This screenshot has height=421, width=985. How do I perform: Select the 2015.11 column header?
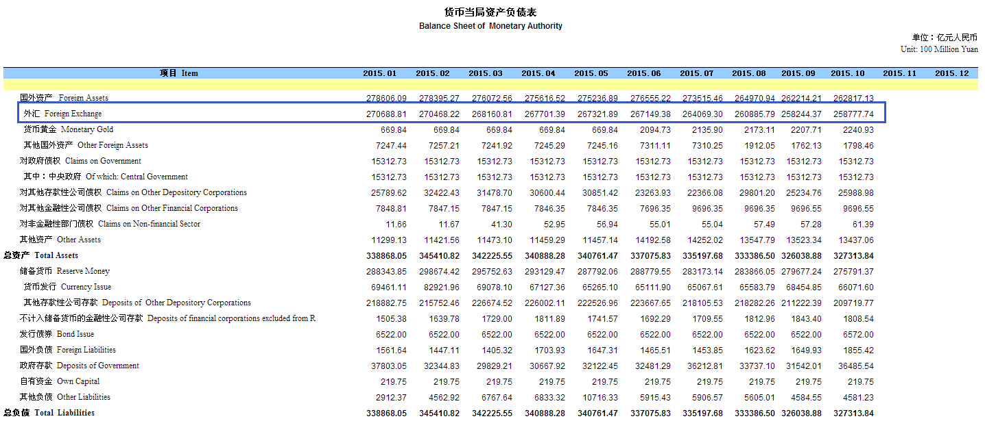coord(900,73)
